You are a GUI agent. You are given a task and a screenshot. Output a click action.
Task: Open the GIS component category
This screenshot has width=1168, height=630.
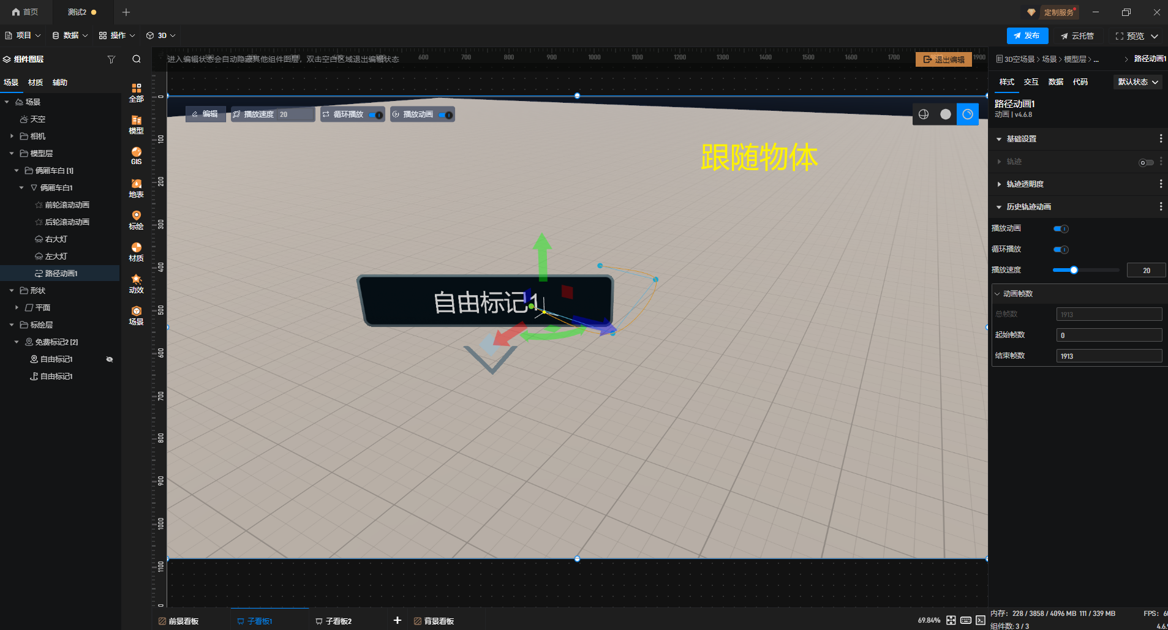click(x=136, y=156)
